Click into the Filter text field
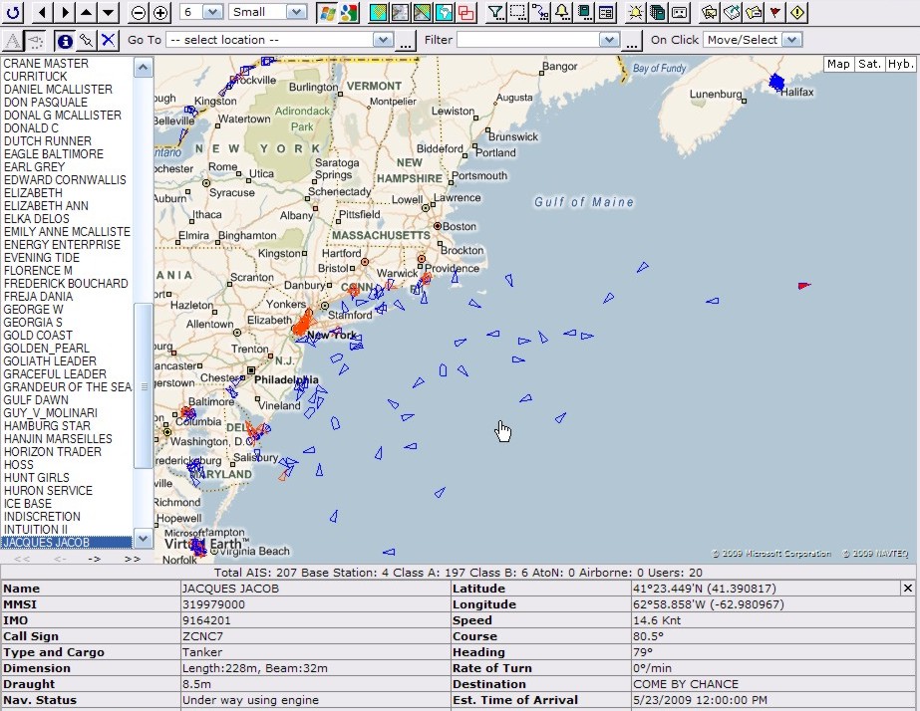 pyautogui.click(x=528, y=40)
